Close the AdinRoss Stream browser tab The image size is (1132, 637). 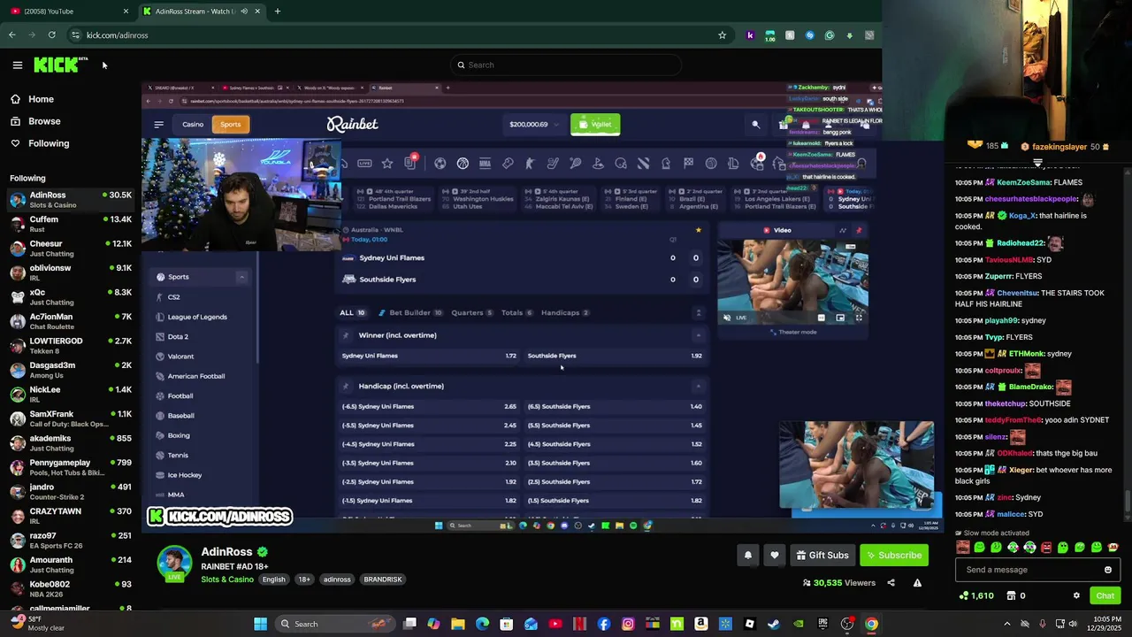pyautogui.click(x=257, y=12)
